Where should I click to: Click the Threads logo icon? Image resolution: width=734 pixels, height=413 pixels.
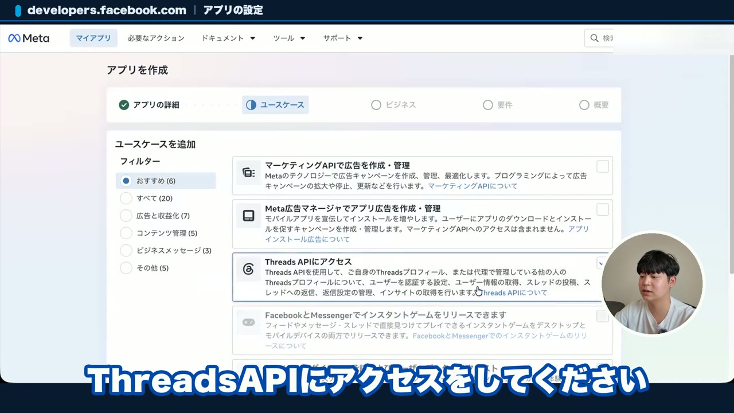coord(248,269)
